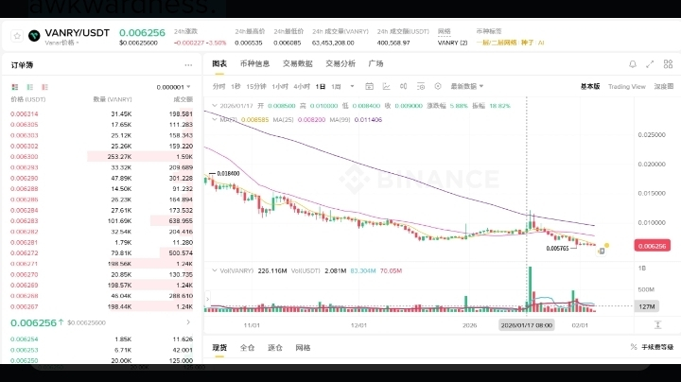The image size is (681, 382).
Task: Open more time intervals dropdown after 1周
Action: click(352, 86)
